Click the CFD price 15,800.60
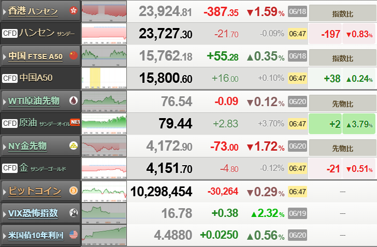Screen dimensions: 377x247 [166, 78]
